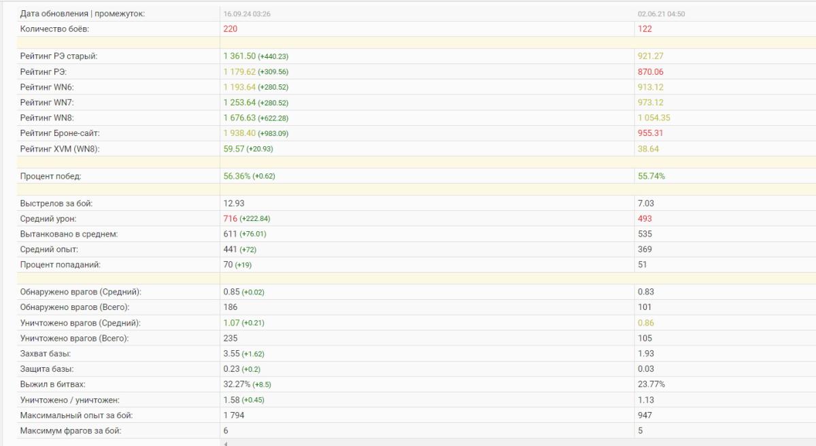816x446 pixels.
Task: Click the max experience value 1 794
Action: coord(233,415)
